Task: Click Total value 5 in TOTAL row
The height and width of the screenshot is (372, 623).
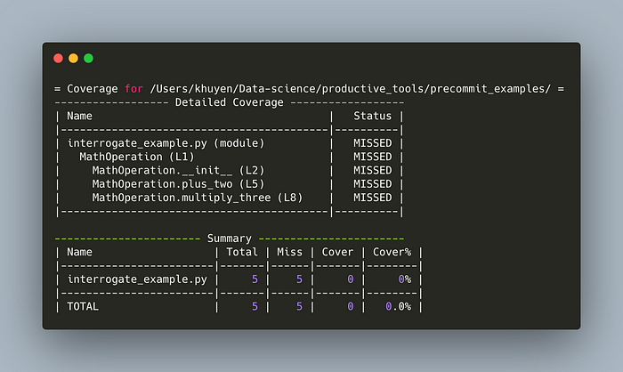Action: pyautogui.click(x=255, y=306)
